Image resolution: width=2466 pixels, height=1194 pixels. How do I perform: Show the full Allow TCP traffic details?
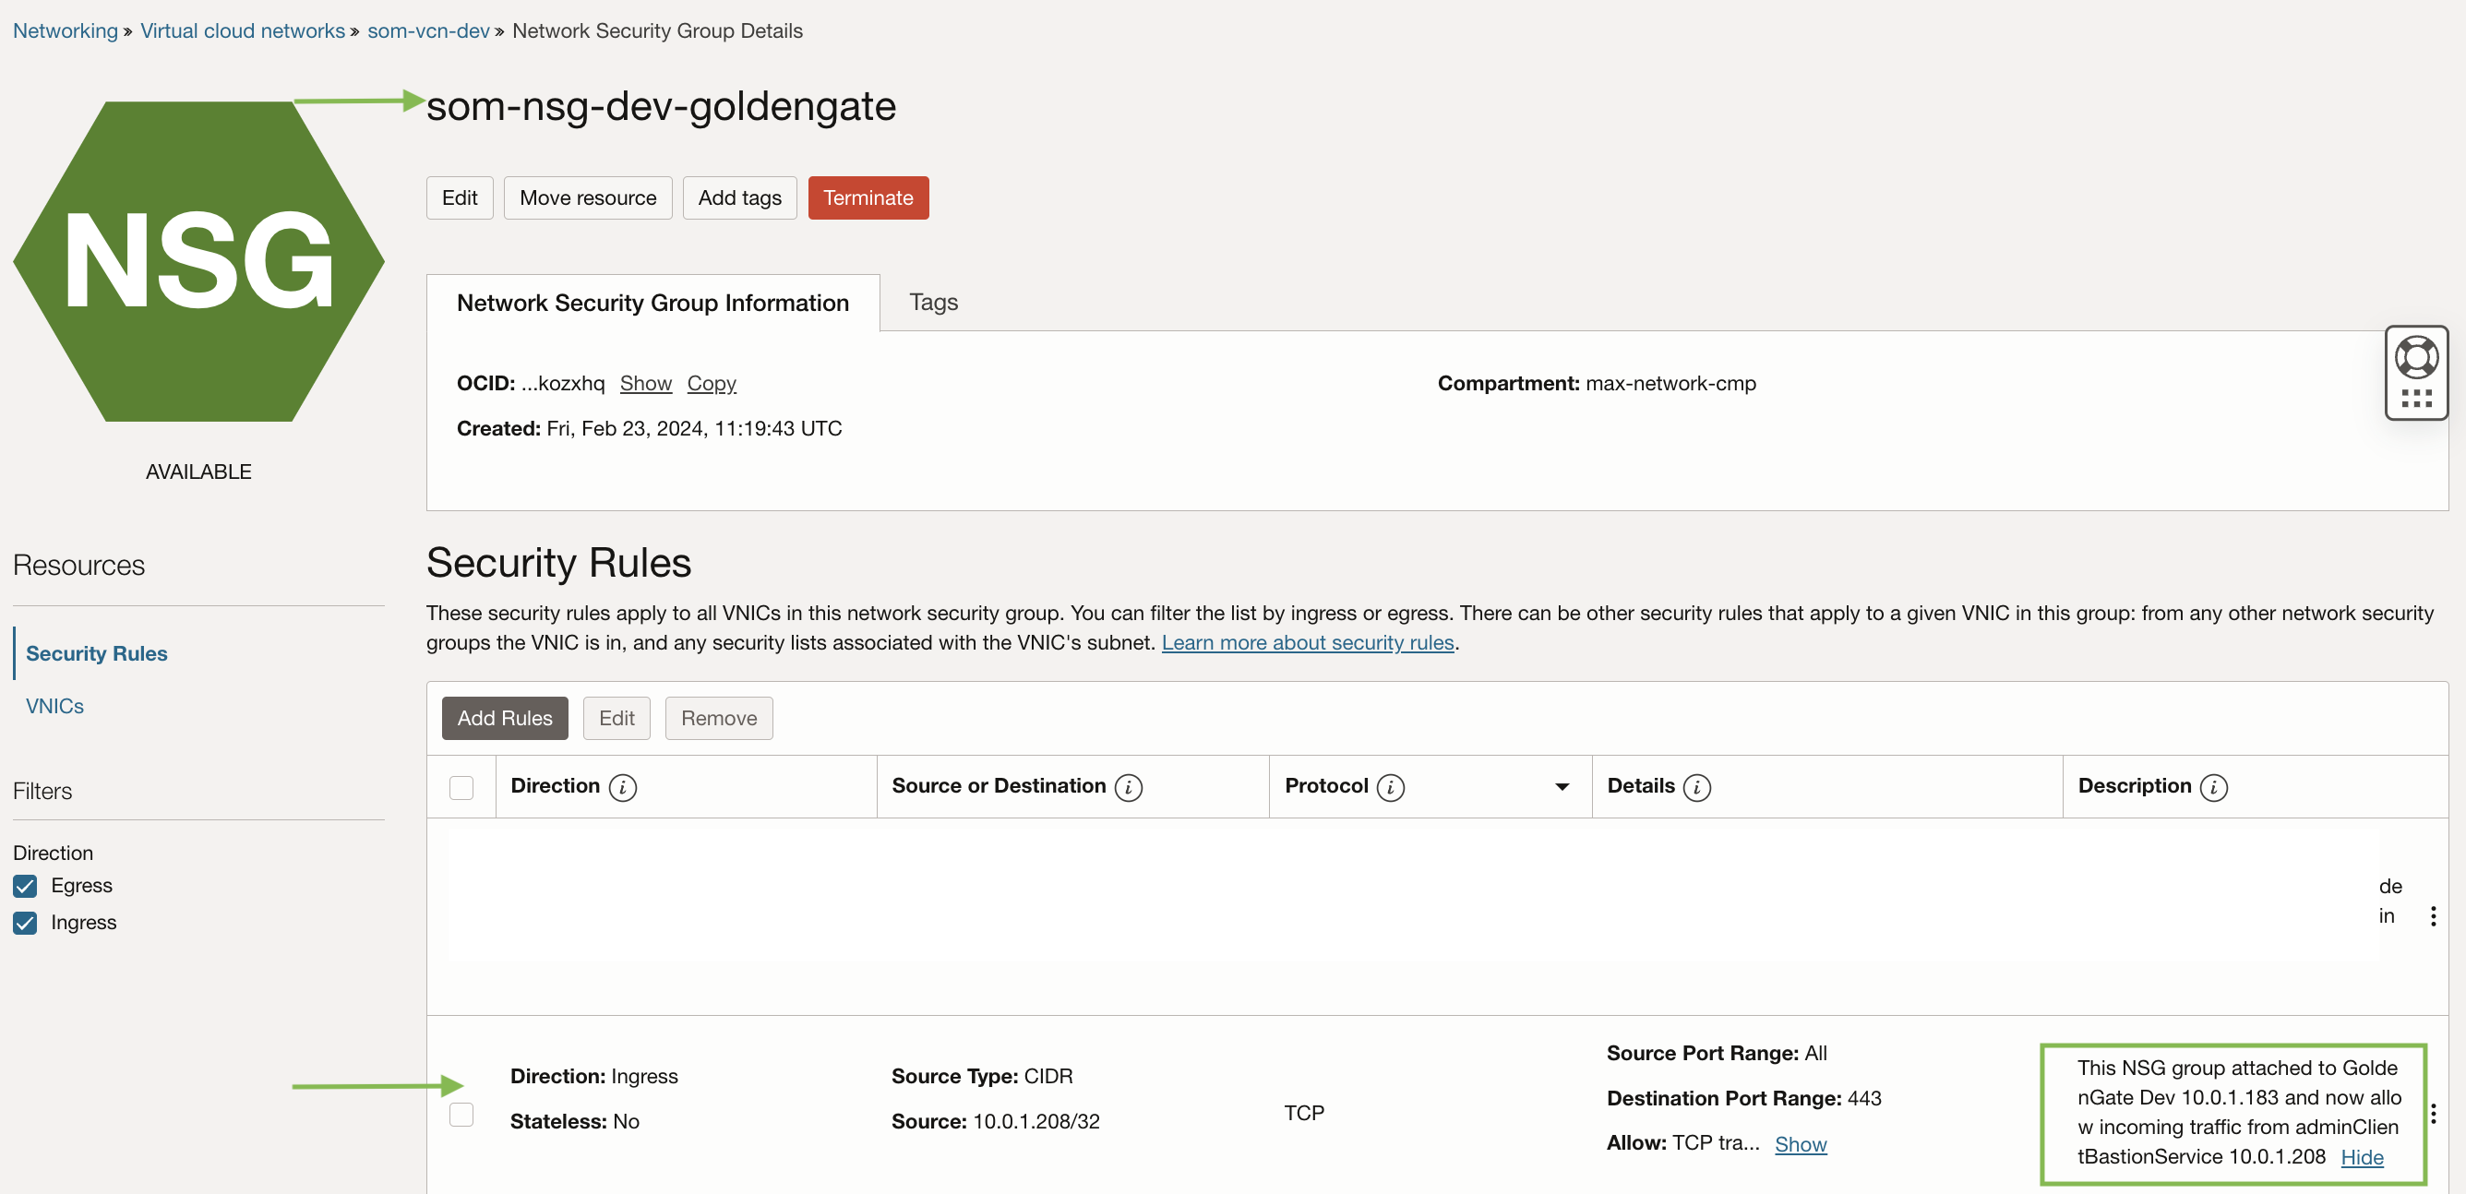tap(1800, 1144)
